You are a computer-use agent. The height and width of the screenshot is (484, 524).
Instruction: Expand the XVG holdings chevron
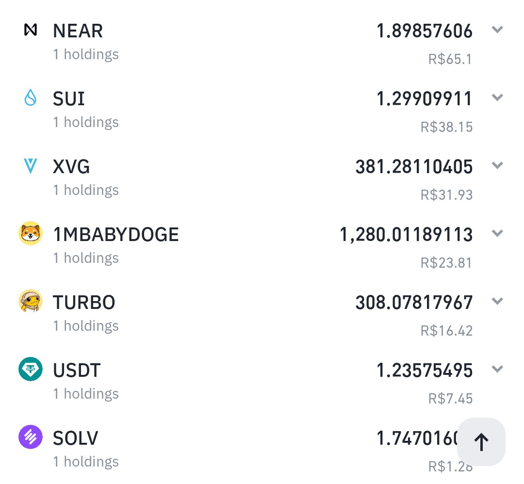click(x=497, y=165)
